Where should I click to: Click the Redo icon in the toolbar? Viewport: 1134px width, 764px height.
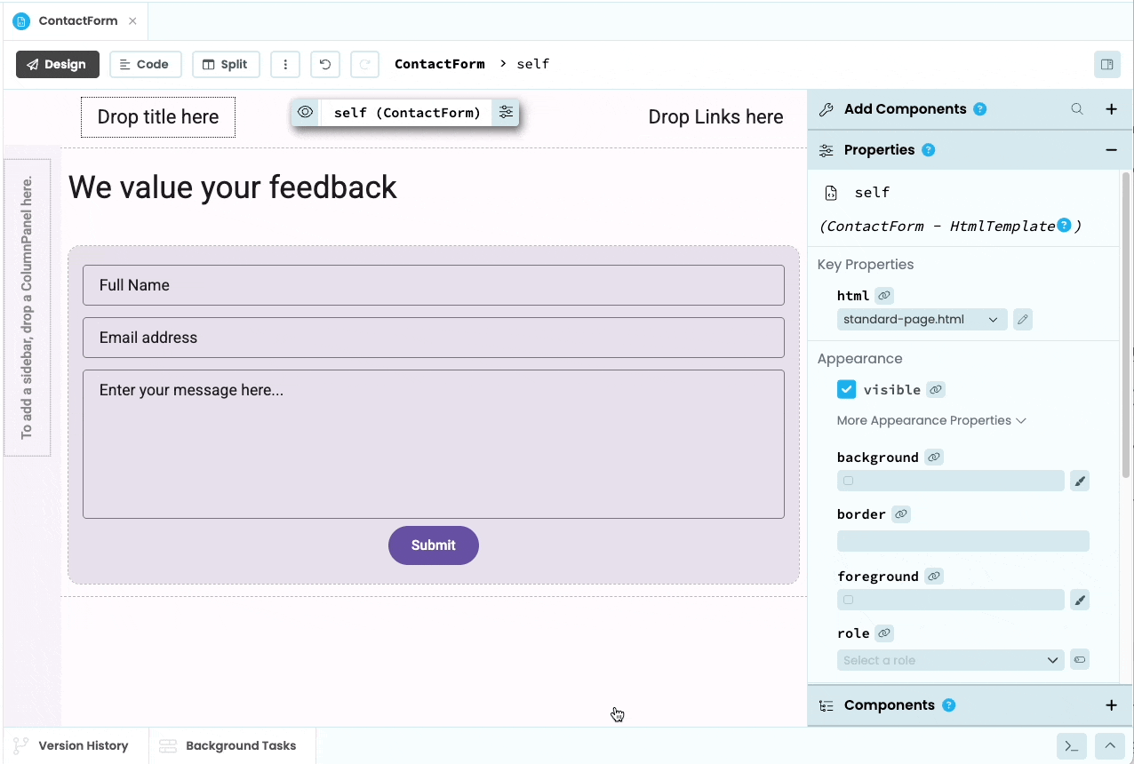click(x=364, y=64)
